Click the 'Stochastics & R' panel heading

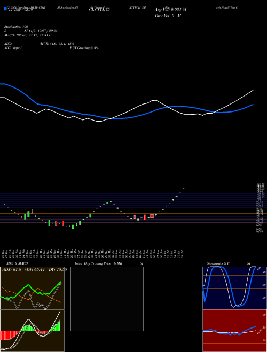[218, 263]
